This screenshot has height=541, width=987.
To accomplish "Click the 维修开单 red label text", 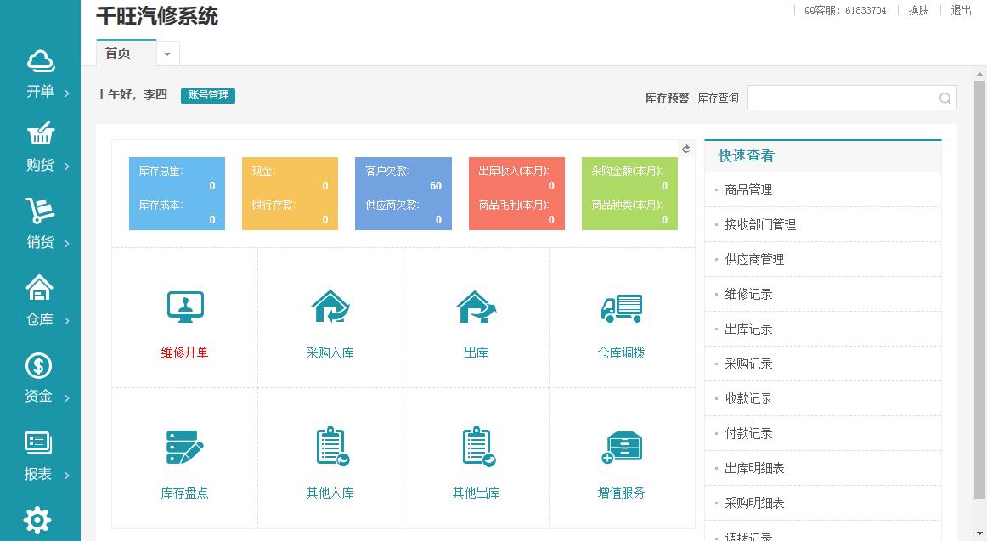I will coord(184,353).
